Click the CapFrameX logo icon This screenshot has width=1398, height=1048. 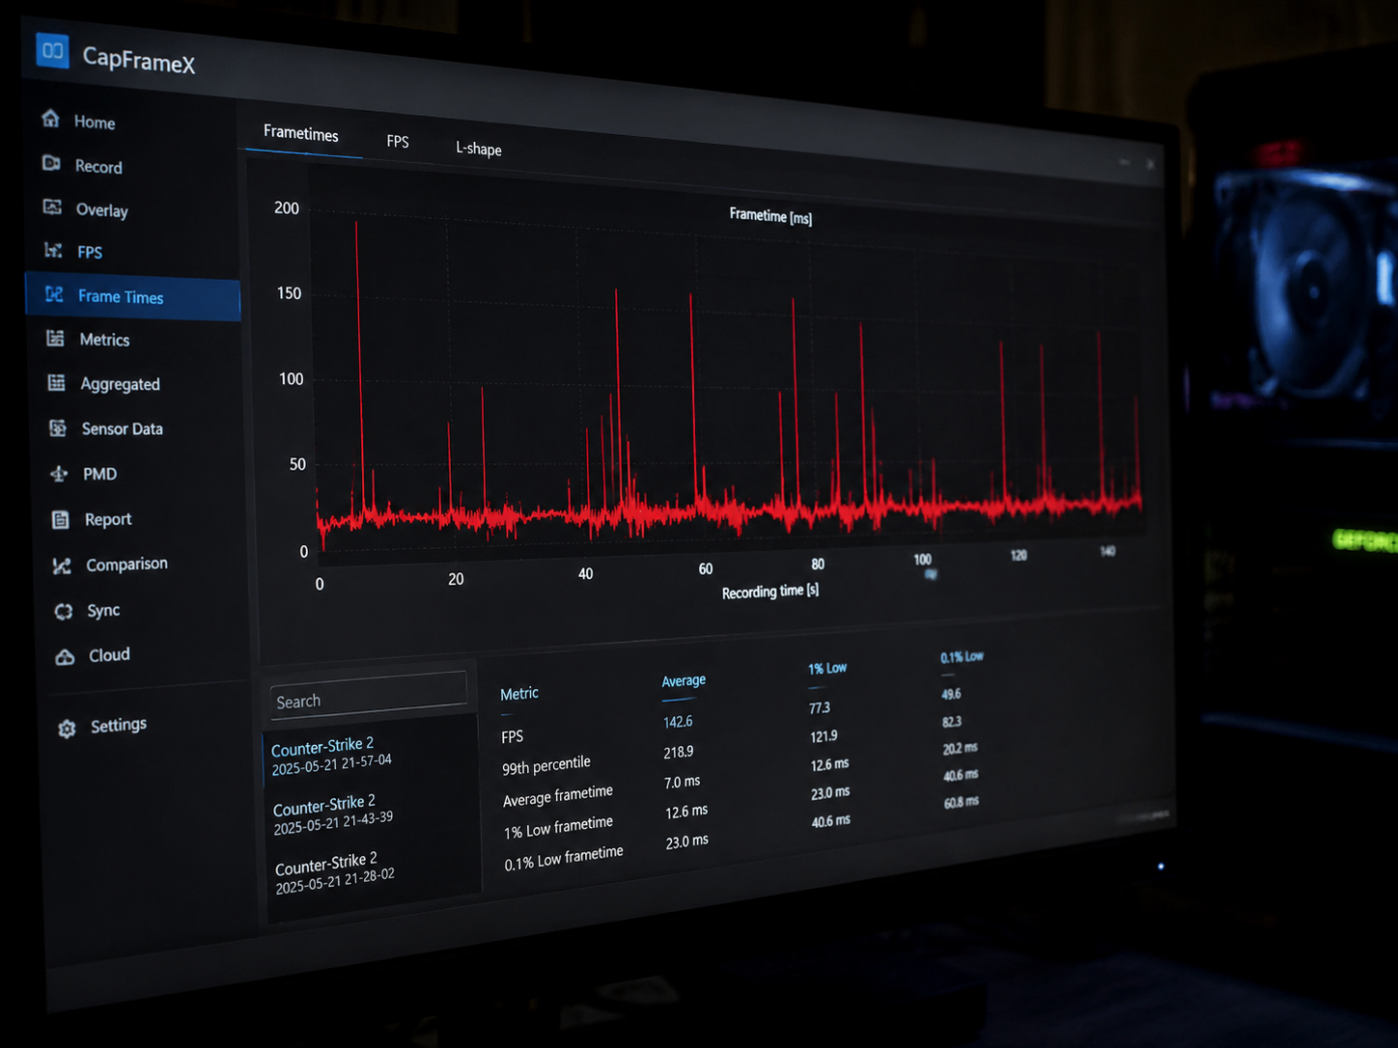click(52, 50)
